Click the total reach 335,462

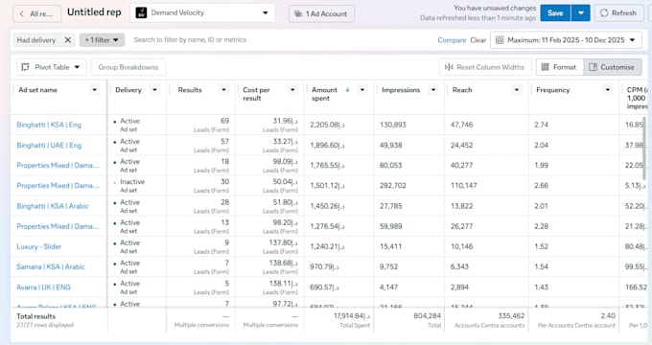(511, 316)
